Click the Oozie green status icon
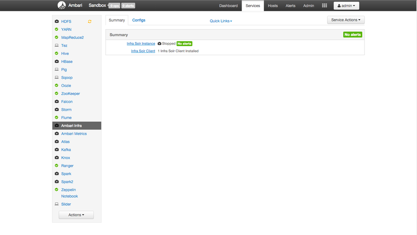This screenshot has height=235, width=417. [x=57, y=85]
